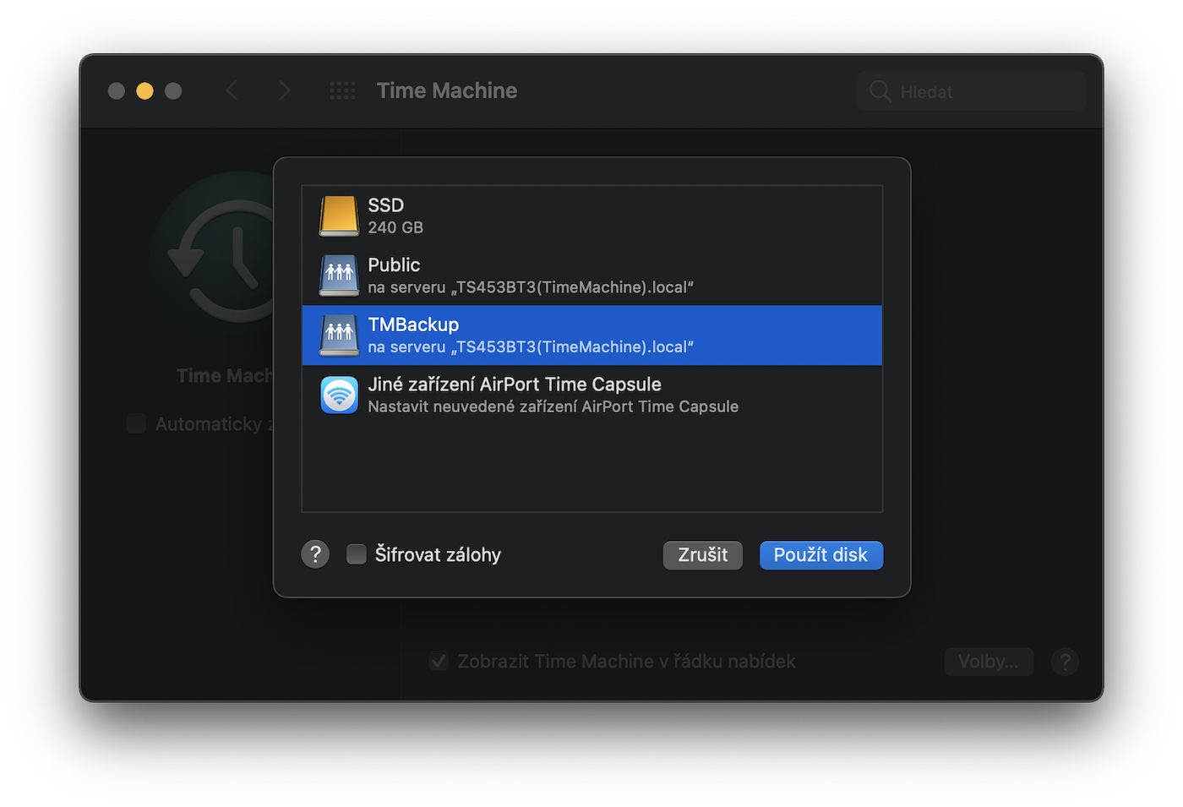Click the Time Machine window title

tap(447, 90)
